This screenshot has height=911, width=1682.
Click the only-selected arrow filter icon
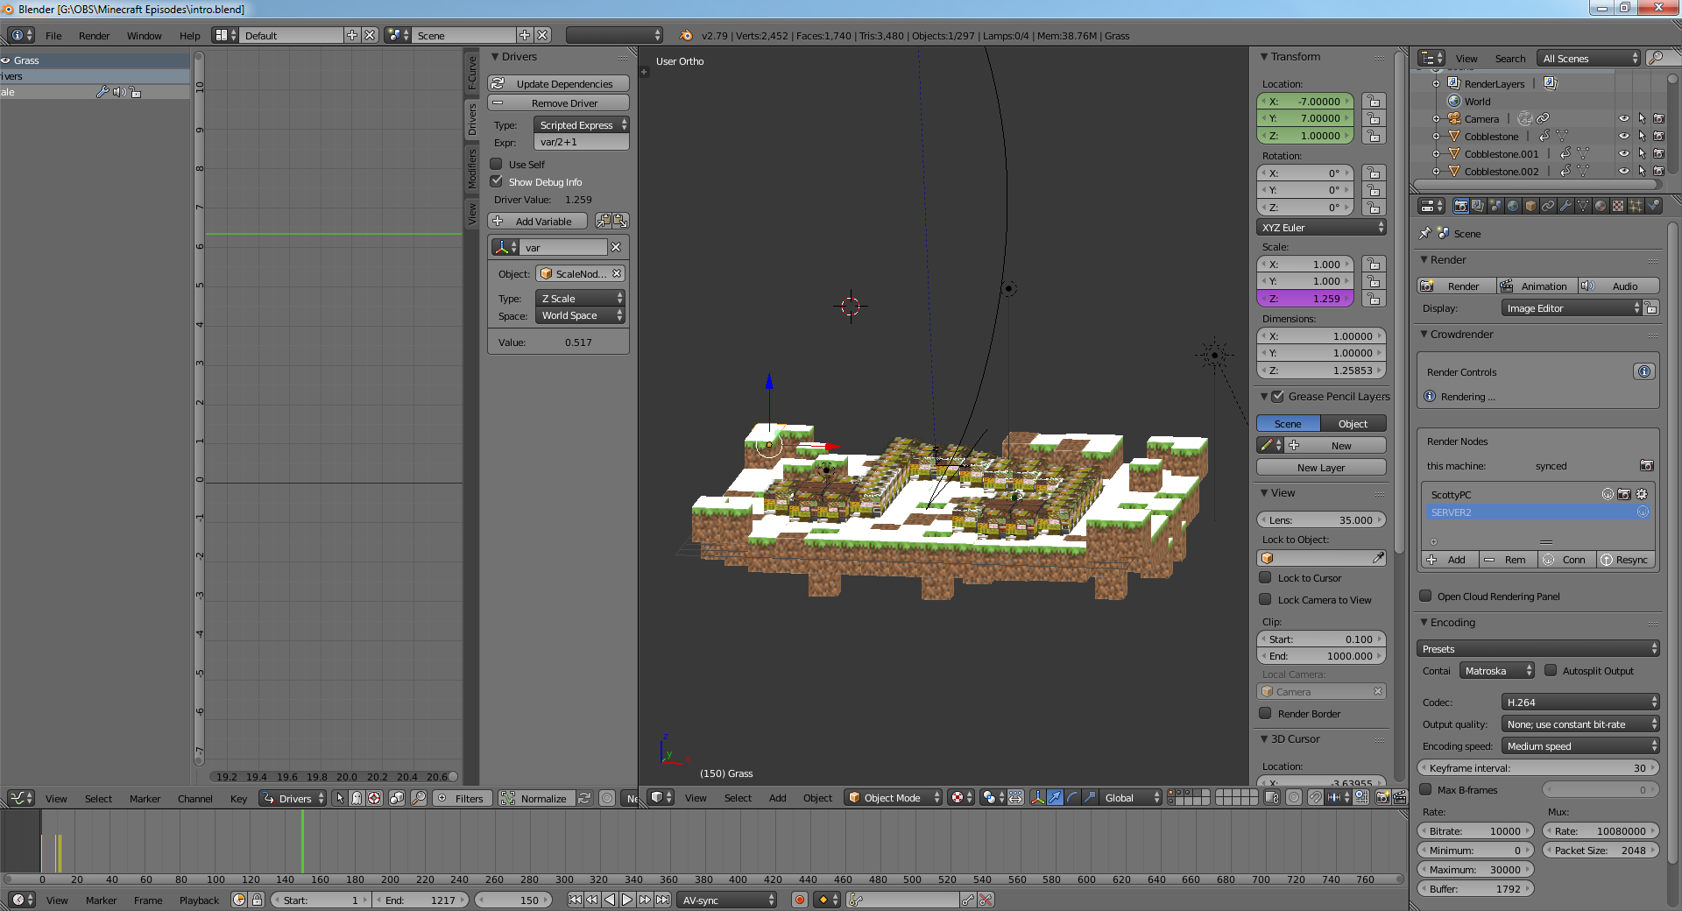pos(340,798)
